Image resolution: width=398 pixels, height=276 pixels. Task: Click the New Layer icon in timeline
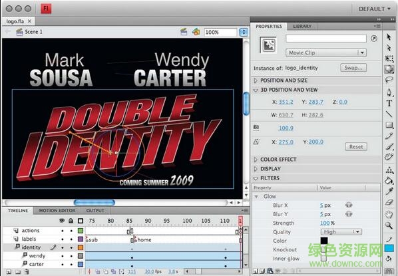coord(9,272)
